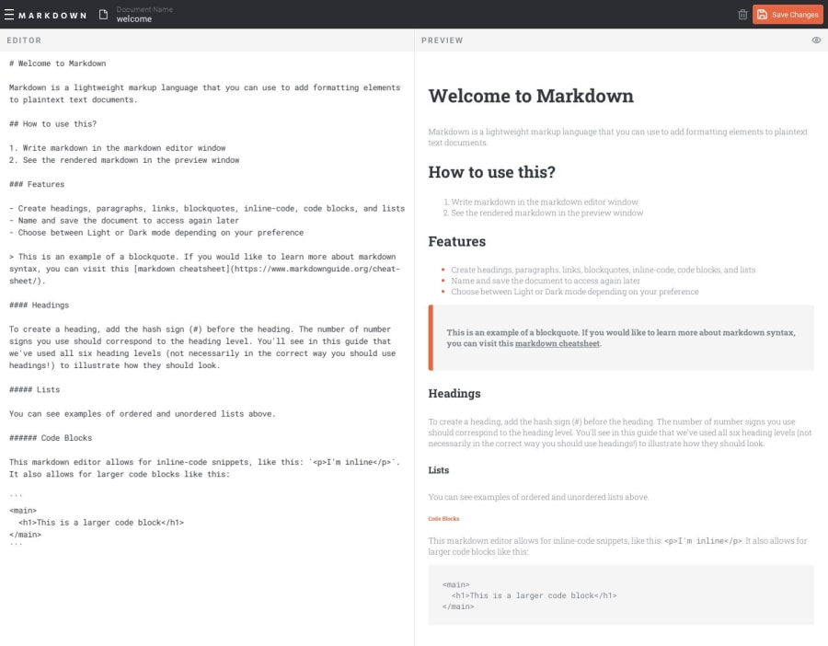The height and width of the screenshot is (646, 828).
Task: Click Save Changes button
Action: pyautogui.click(x=788, y=14)
